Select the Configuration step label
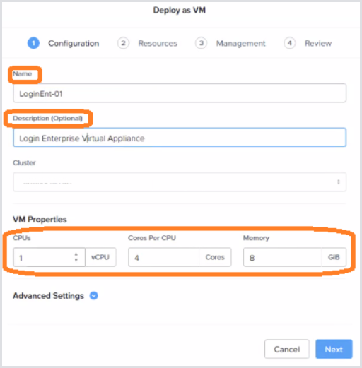 pyautogui.click(x=74, y=44)
